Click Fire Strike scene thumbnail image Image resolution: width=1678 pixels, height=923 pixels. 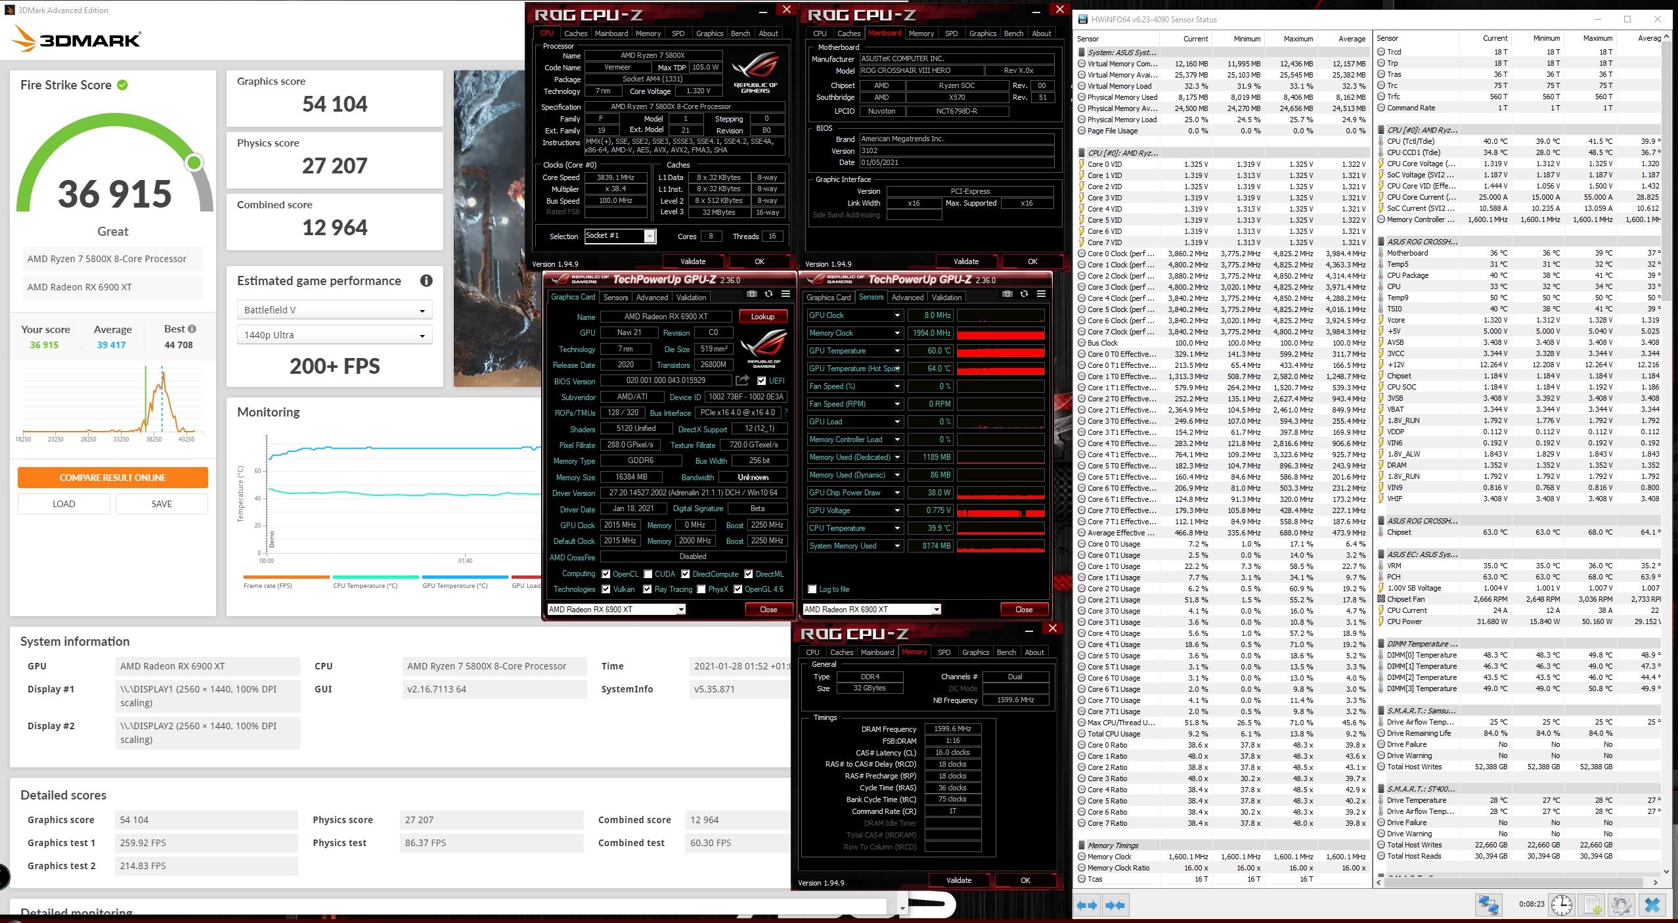(x=497, y=228)
